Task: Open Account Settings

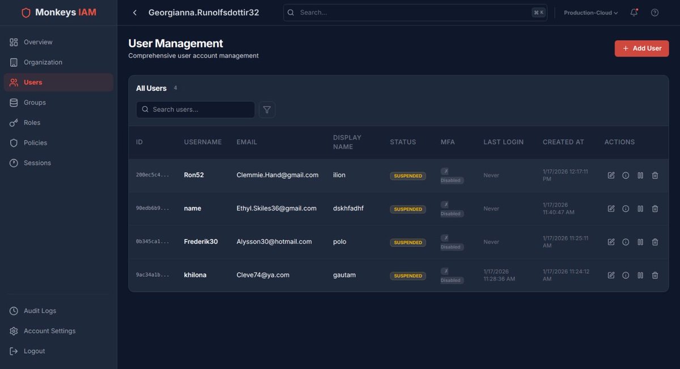Action: tap(58, 331)
